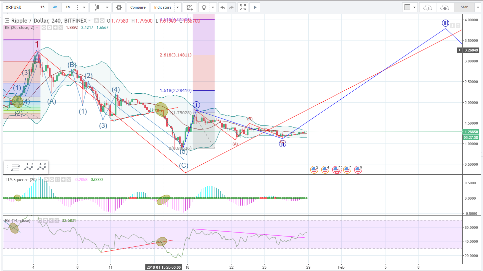Expand timeframe list dropdown arrow
Image resolution: width=483 pixels, height=271 pixels.
(x=84, y=7)
